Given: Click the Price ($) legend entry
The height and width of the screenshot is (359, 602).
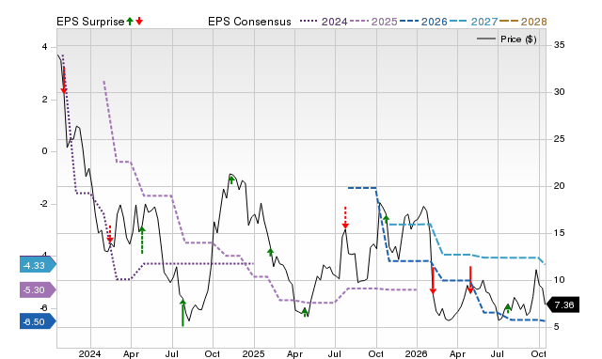Looking at the screenshot, I should (x=507, y=39).
